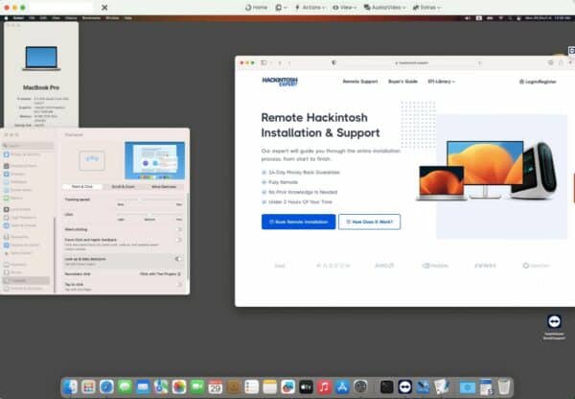
Task: Open the device dropdown next to Home
Action: point(281,8)
